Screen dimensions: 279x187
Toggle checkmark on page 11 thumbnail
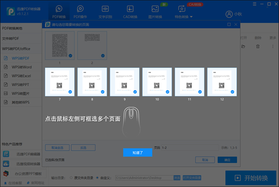coord(200,92)
